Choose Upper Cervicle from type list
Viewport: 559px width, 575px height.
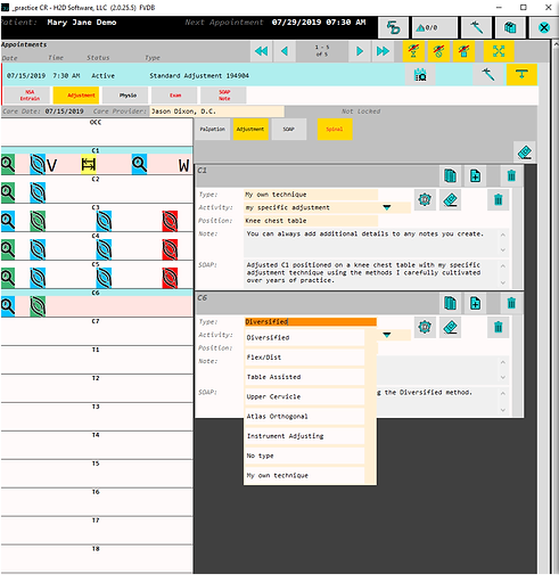pyautogui.click(x=304, y=397)
